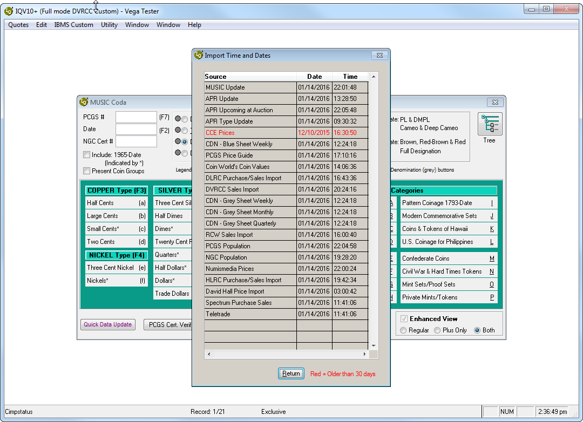
Task: Open the Quotes menu
Action: [18, 25]
